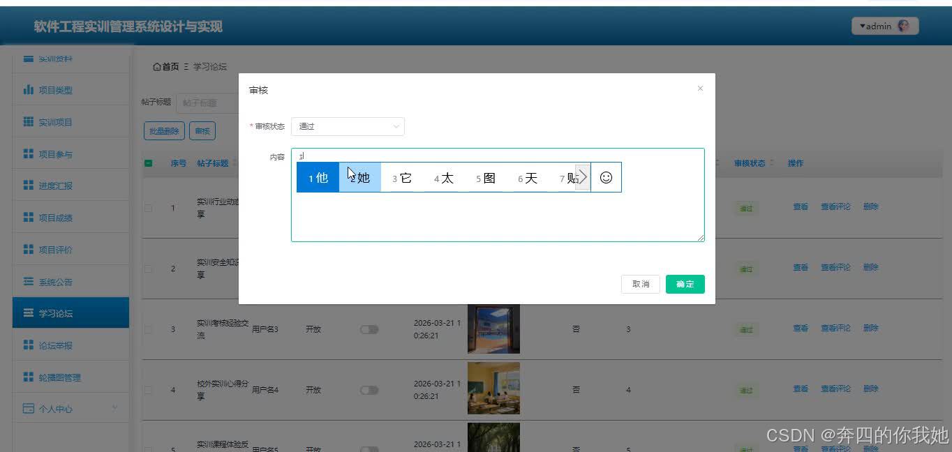Choose candidate 她 in the IME bar
The height and width of the screenshot is (452, 952).
[x=360, y=177]
